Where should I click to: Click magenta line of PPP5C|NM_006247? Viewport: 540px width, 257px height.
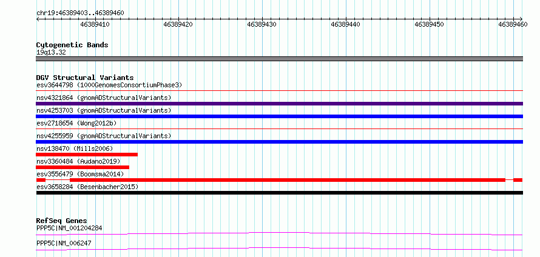click(279, 249)
